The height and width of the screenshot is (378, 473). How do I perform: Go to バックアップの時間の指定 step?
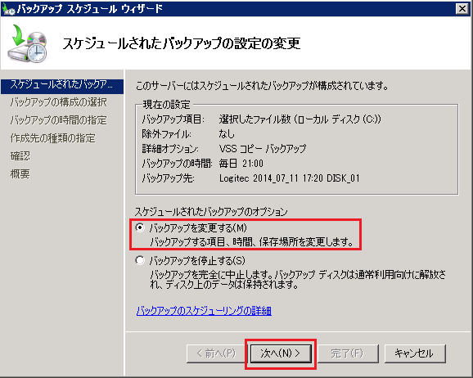pyautogui.click(x=59, y=120)
